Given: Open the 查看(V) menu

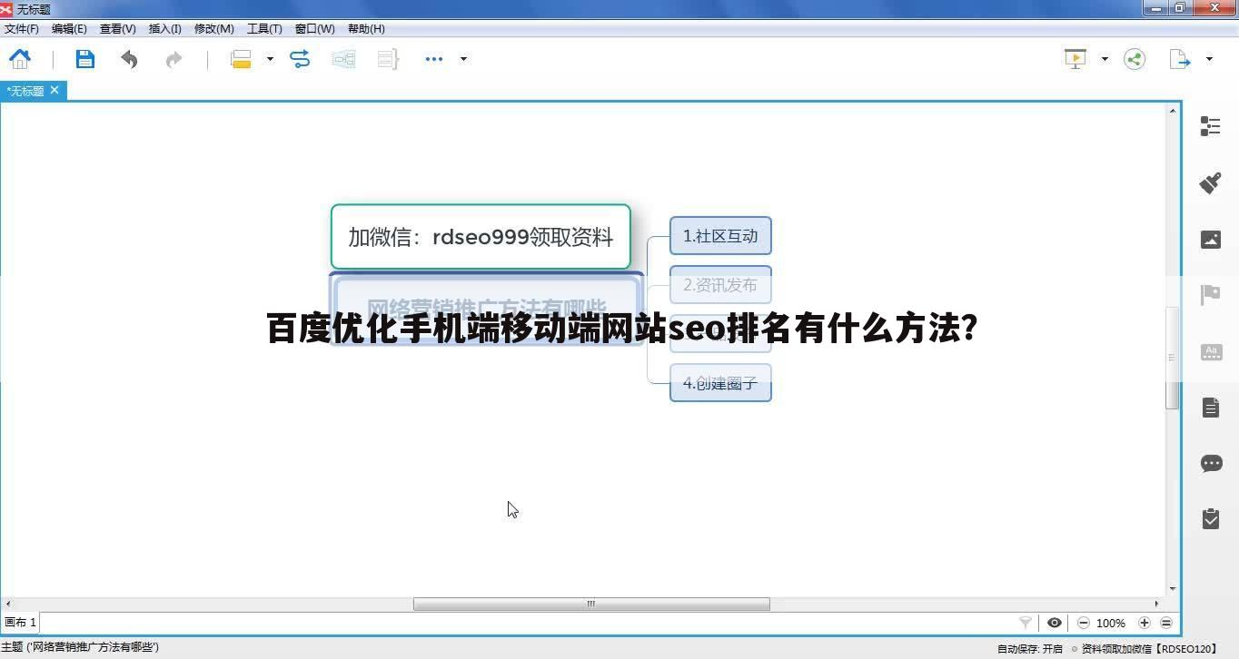Looking at the screenshot, I should pyautogui.click(x=117, y=29).
